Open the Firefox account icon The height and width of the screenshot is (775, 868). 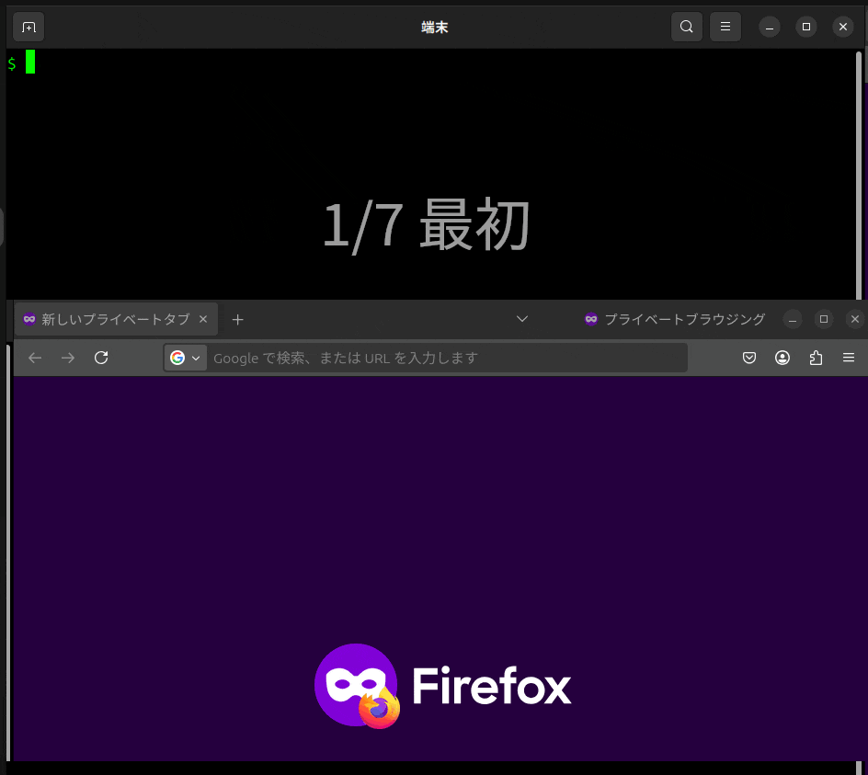click(x=782, y=358)
